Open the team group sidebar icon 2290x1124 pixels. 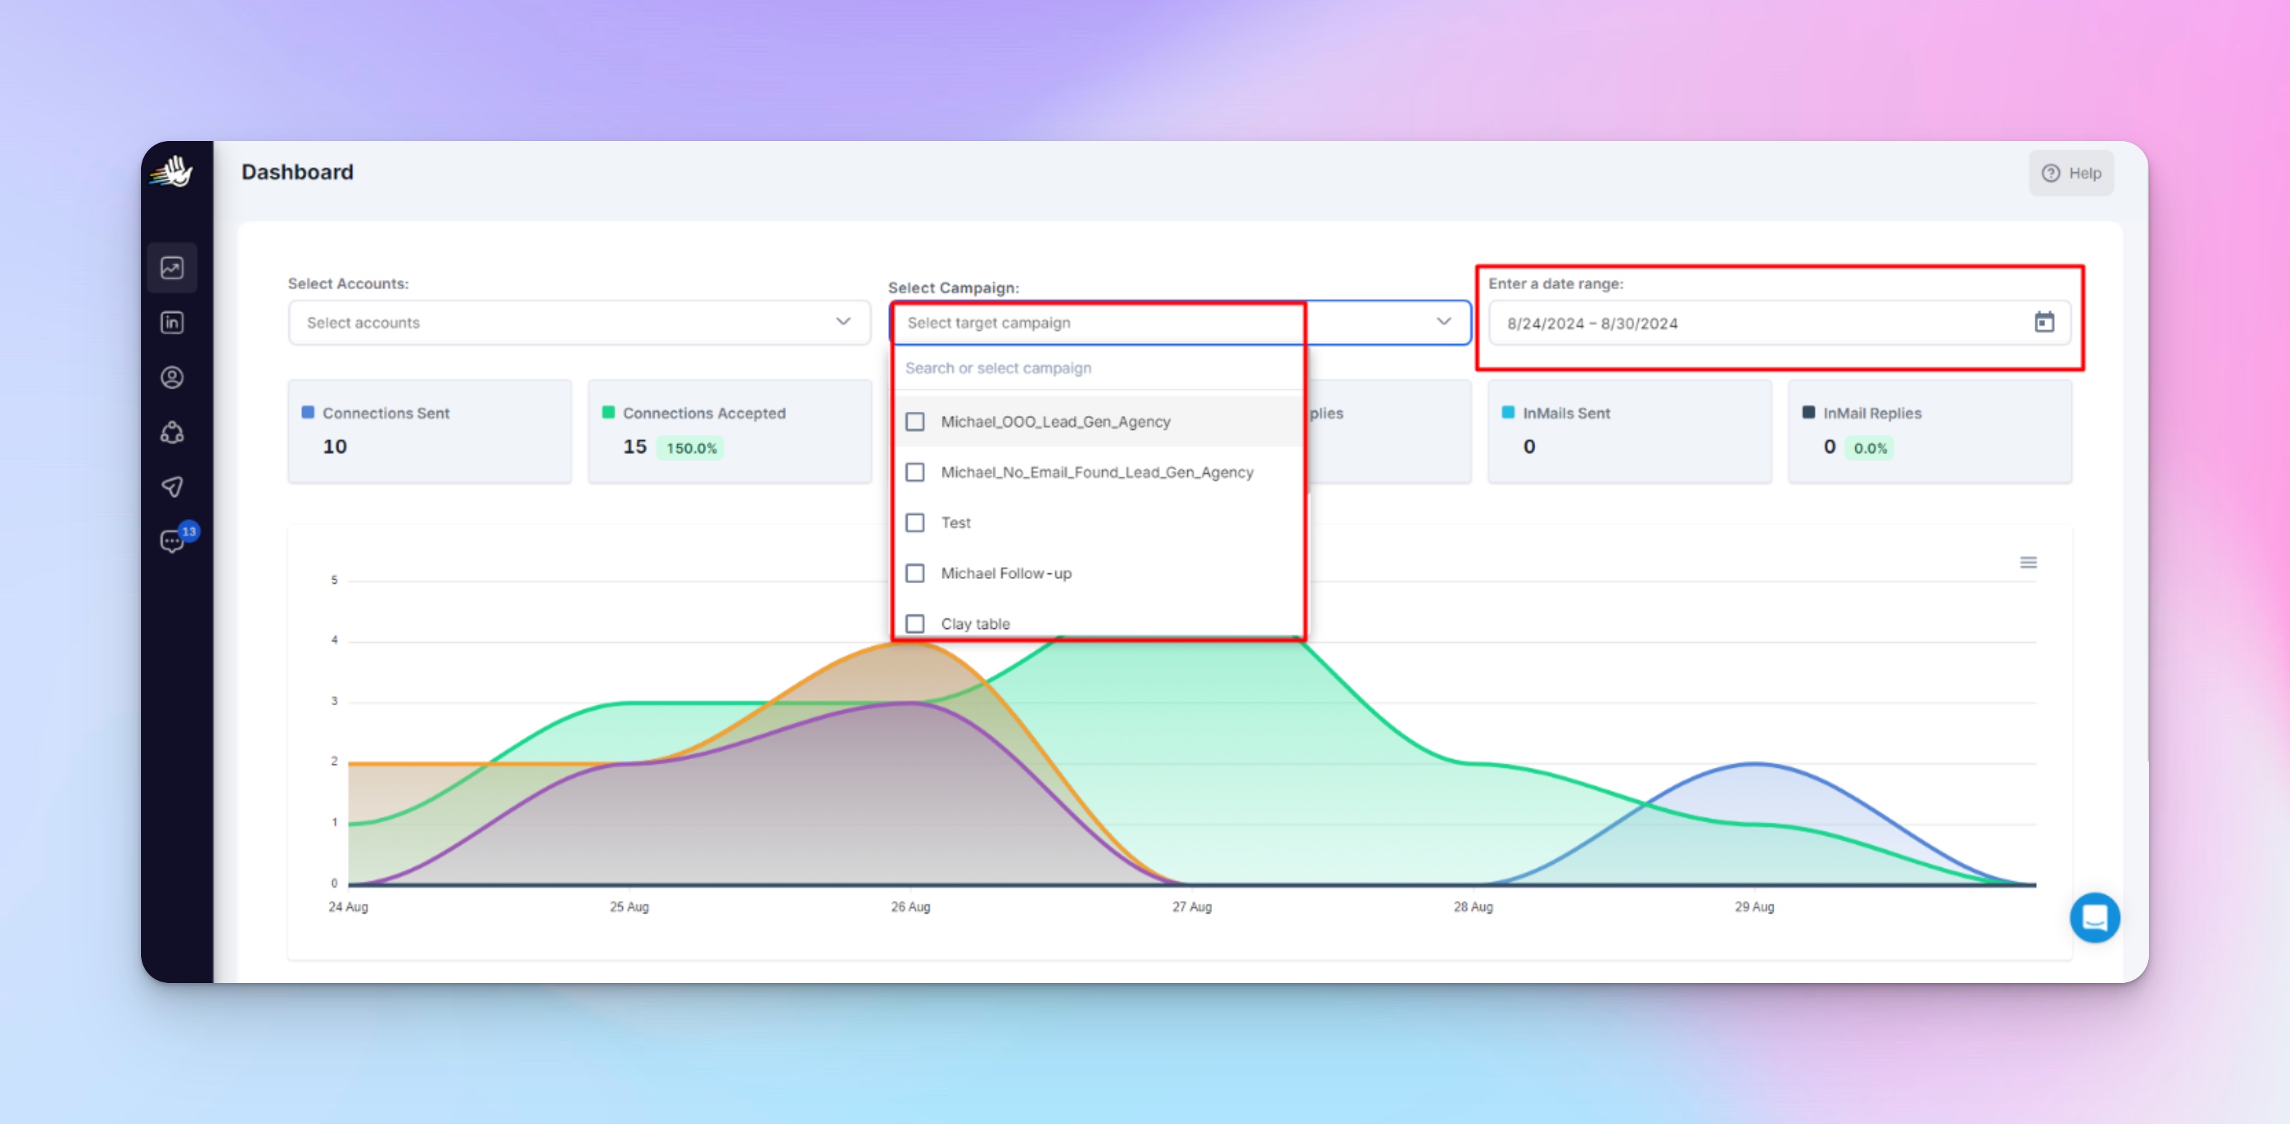coord(172,433)
